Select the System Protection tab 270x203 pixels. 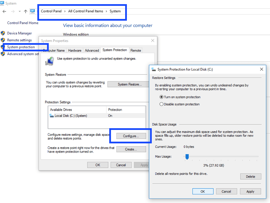pos(115,50)
